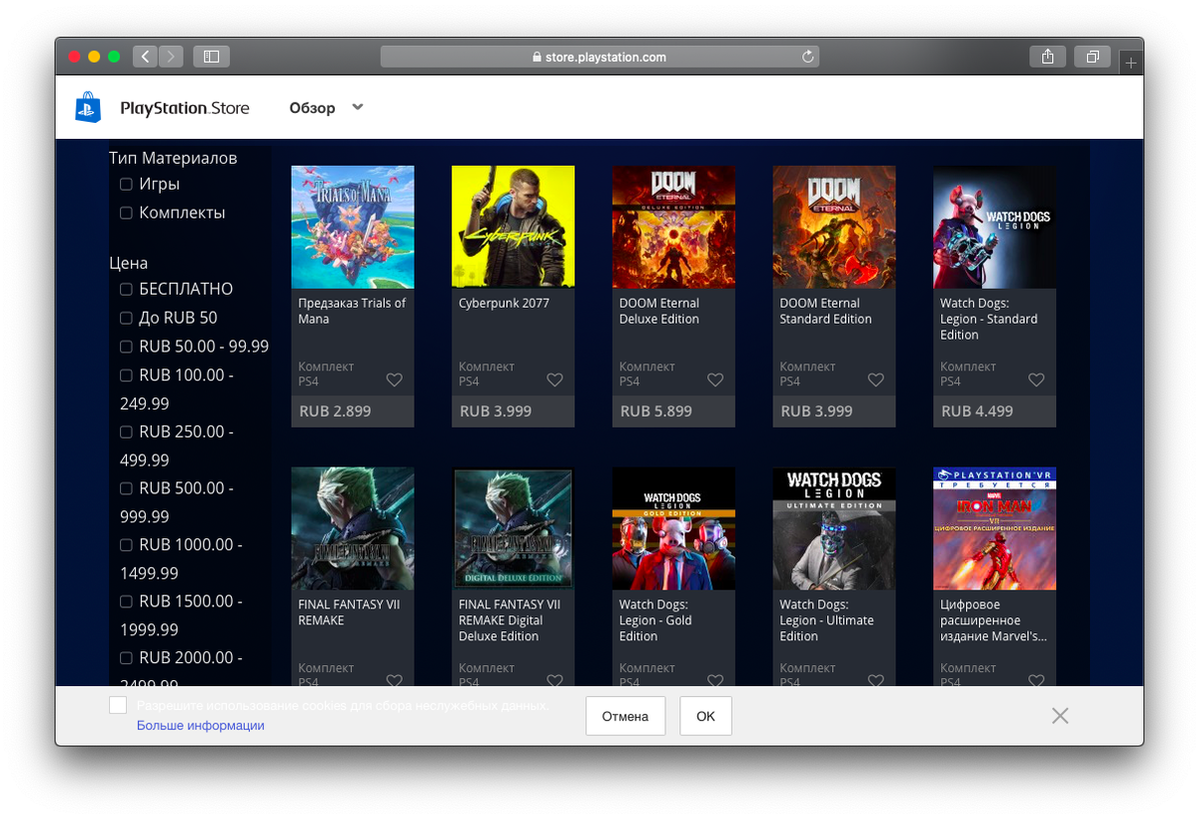This screenshot has height=819, width=1199.
Task: Click Watch Dogs: Legion - Ultimate Edition title
Action: tap(827, 620)
